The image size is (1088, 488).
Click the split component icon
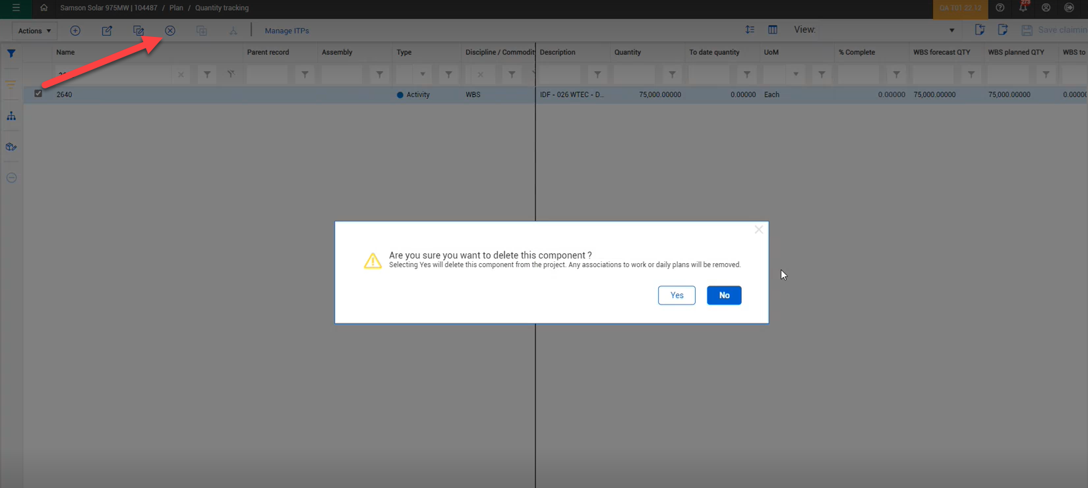[x=233, y=30]
